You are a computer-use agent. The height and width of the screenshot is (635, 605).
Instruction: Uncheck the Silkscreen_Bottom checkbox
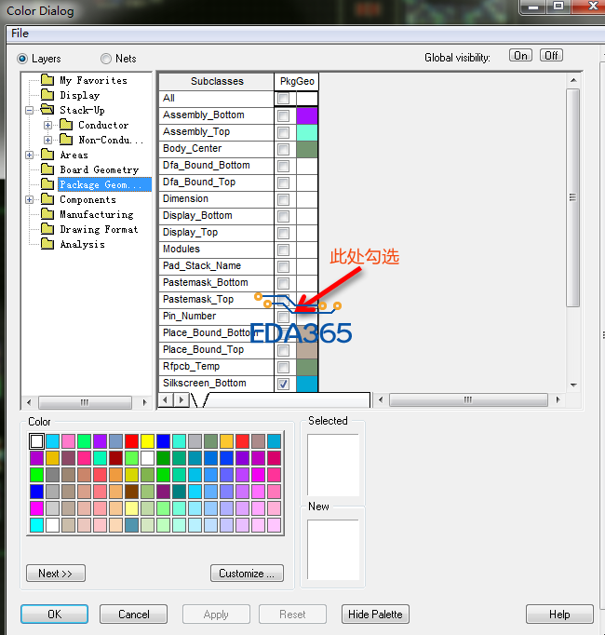pyautogui.click(x=284, y=384)
